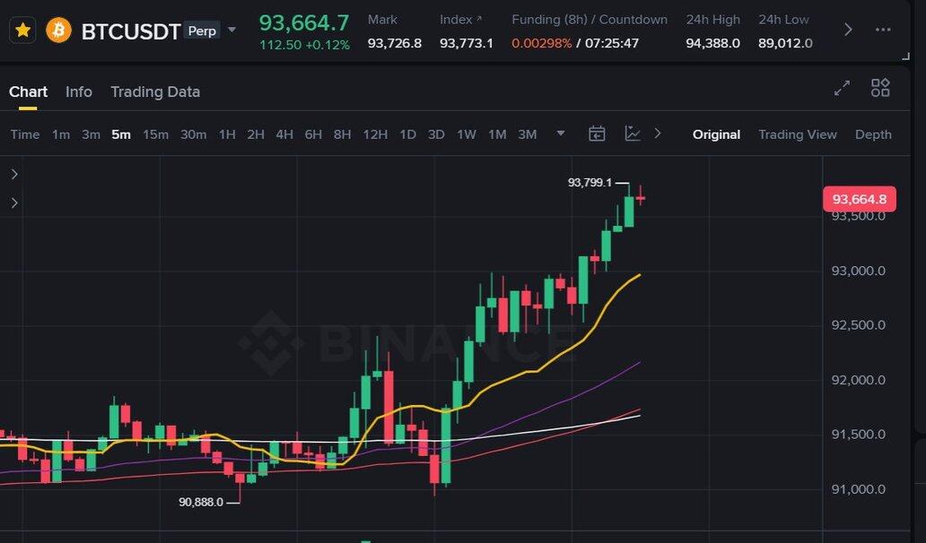Click the favorite star icon
926x543 pixels.
[23, 30]
